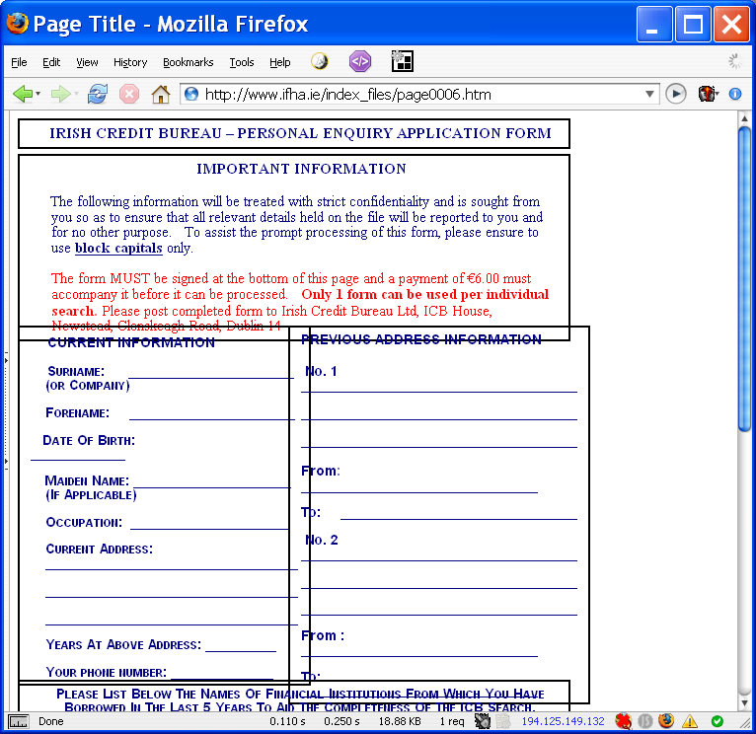Click the 'YEARS AT ABOVE ADDRESS:' label
756x734 pixels.
123,645
